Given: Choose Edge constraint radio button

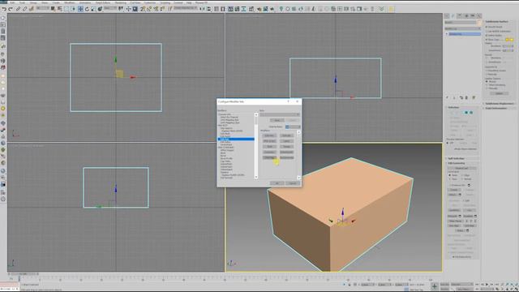Looking at the screenshot, I should point(462,175).
